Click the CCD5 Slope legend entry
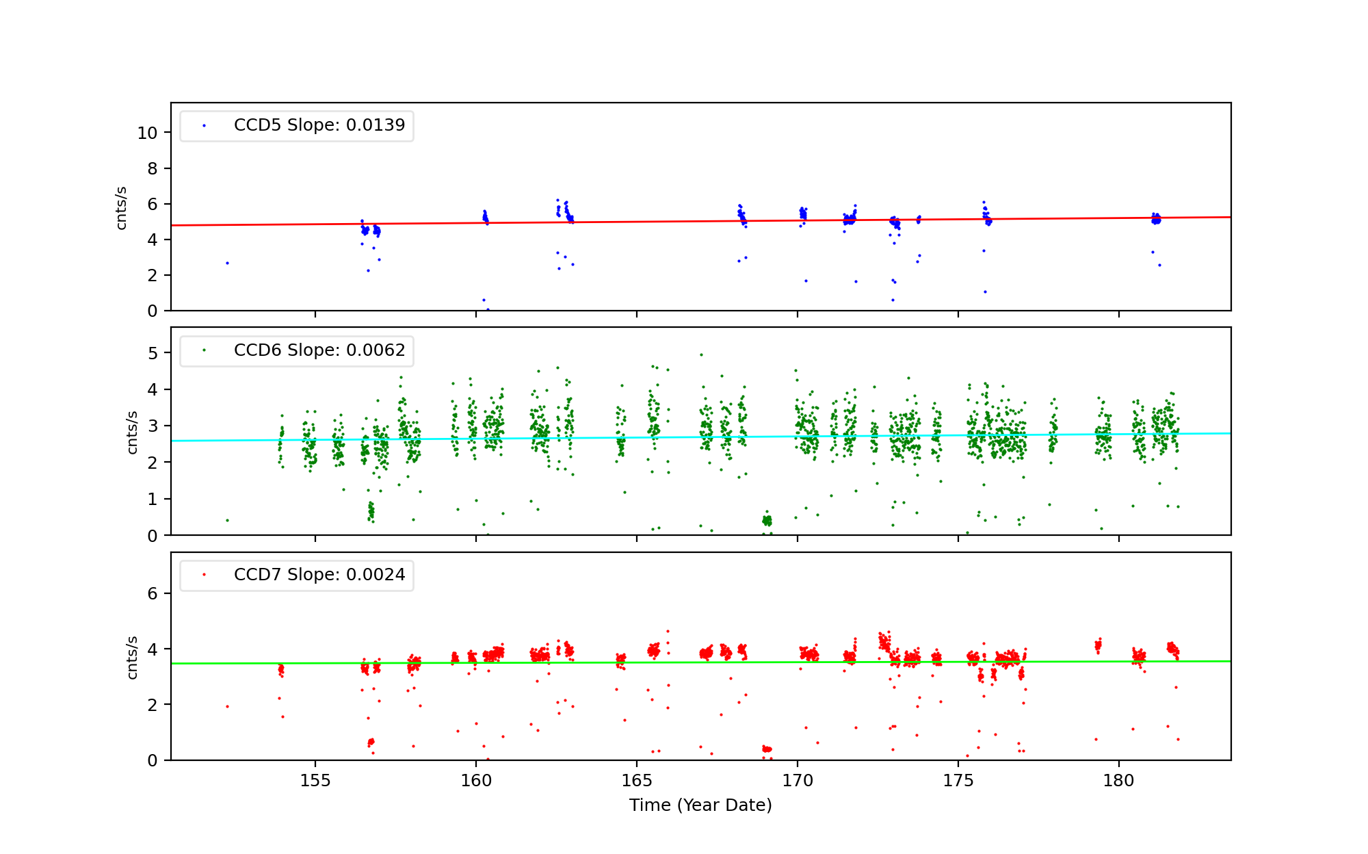The image size is (1368, 854). coord(319,125)
